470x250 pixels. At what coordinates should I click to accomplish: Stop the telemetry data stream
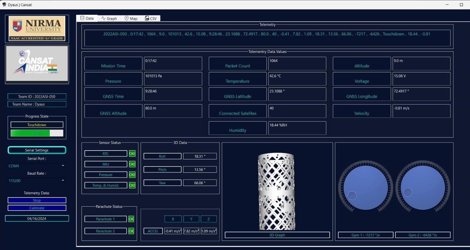click(x=37, y=200)
